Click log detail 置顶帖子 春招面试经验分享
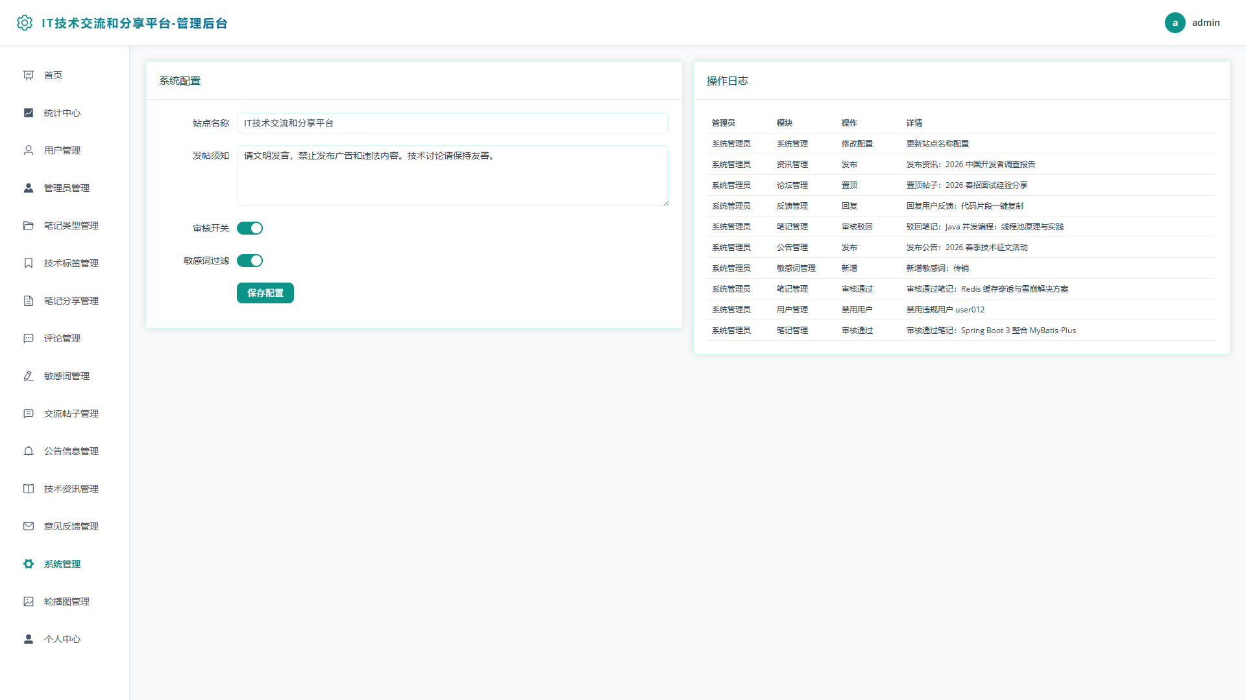The height and width of the screenshot is (700, 1246). (967, 185)
